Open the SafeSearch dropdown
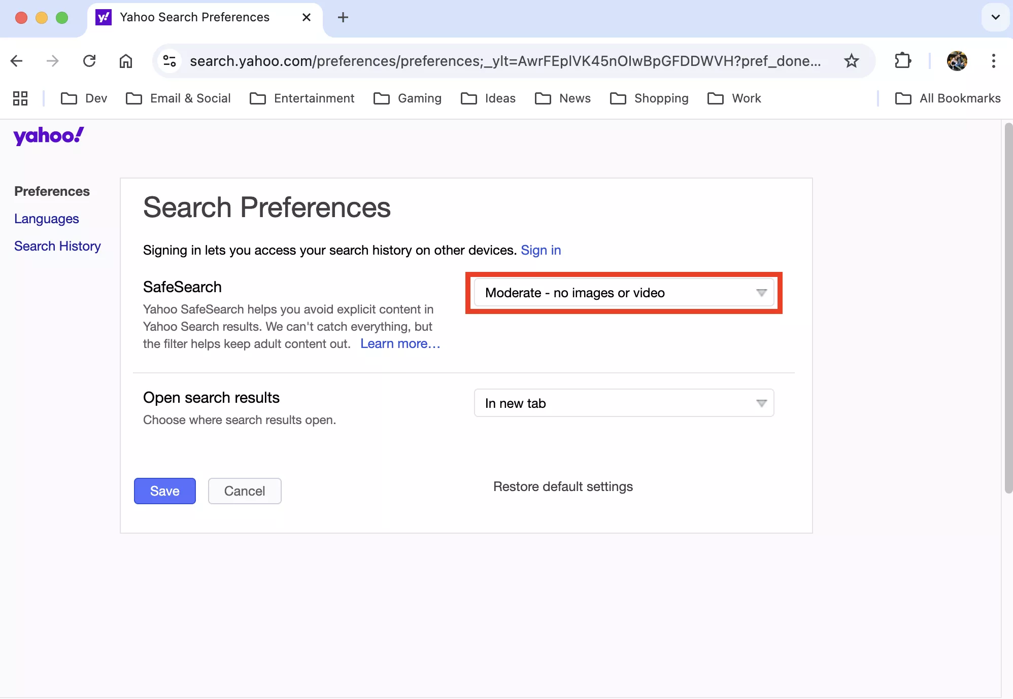The image size is (1013, 699). click(x=624, y=293)
